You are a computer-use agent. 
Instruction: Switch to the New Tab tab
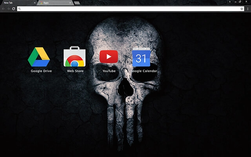(18, 3)
